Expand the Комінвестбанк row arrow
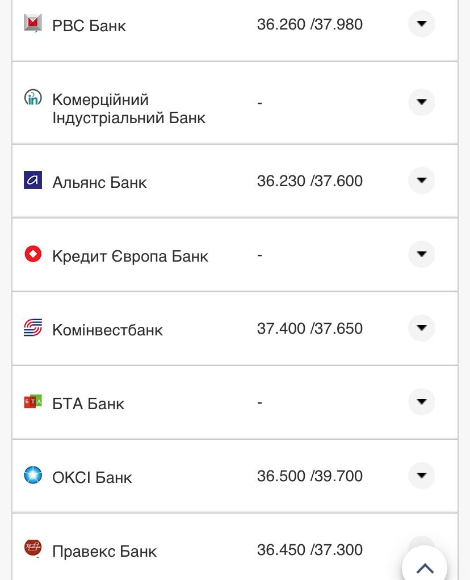The height and width of the screenshot is (580, 470). 421,328
